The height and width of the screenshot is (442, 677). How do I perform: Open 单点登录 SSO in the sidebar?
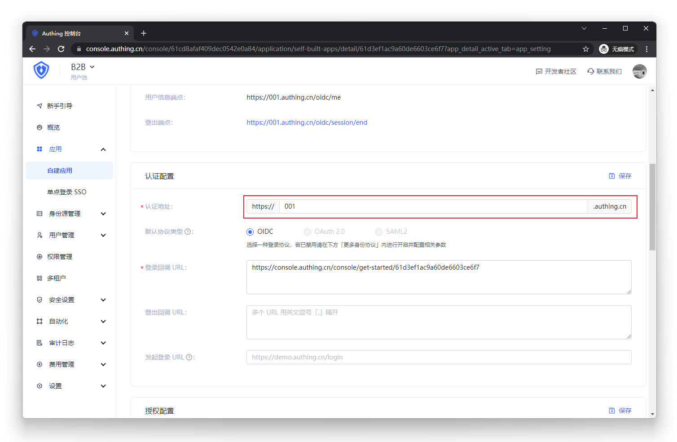[x=66, y=192]
